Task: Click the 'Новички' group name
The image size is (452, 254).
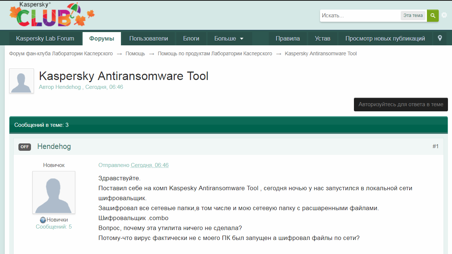Action: 57,220
